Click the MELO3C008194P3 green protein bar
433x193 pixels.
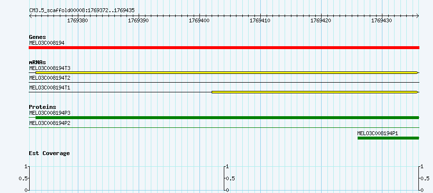point(227,118)
